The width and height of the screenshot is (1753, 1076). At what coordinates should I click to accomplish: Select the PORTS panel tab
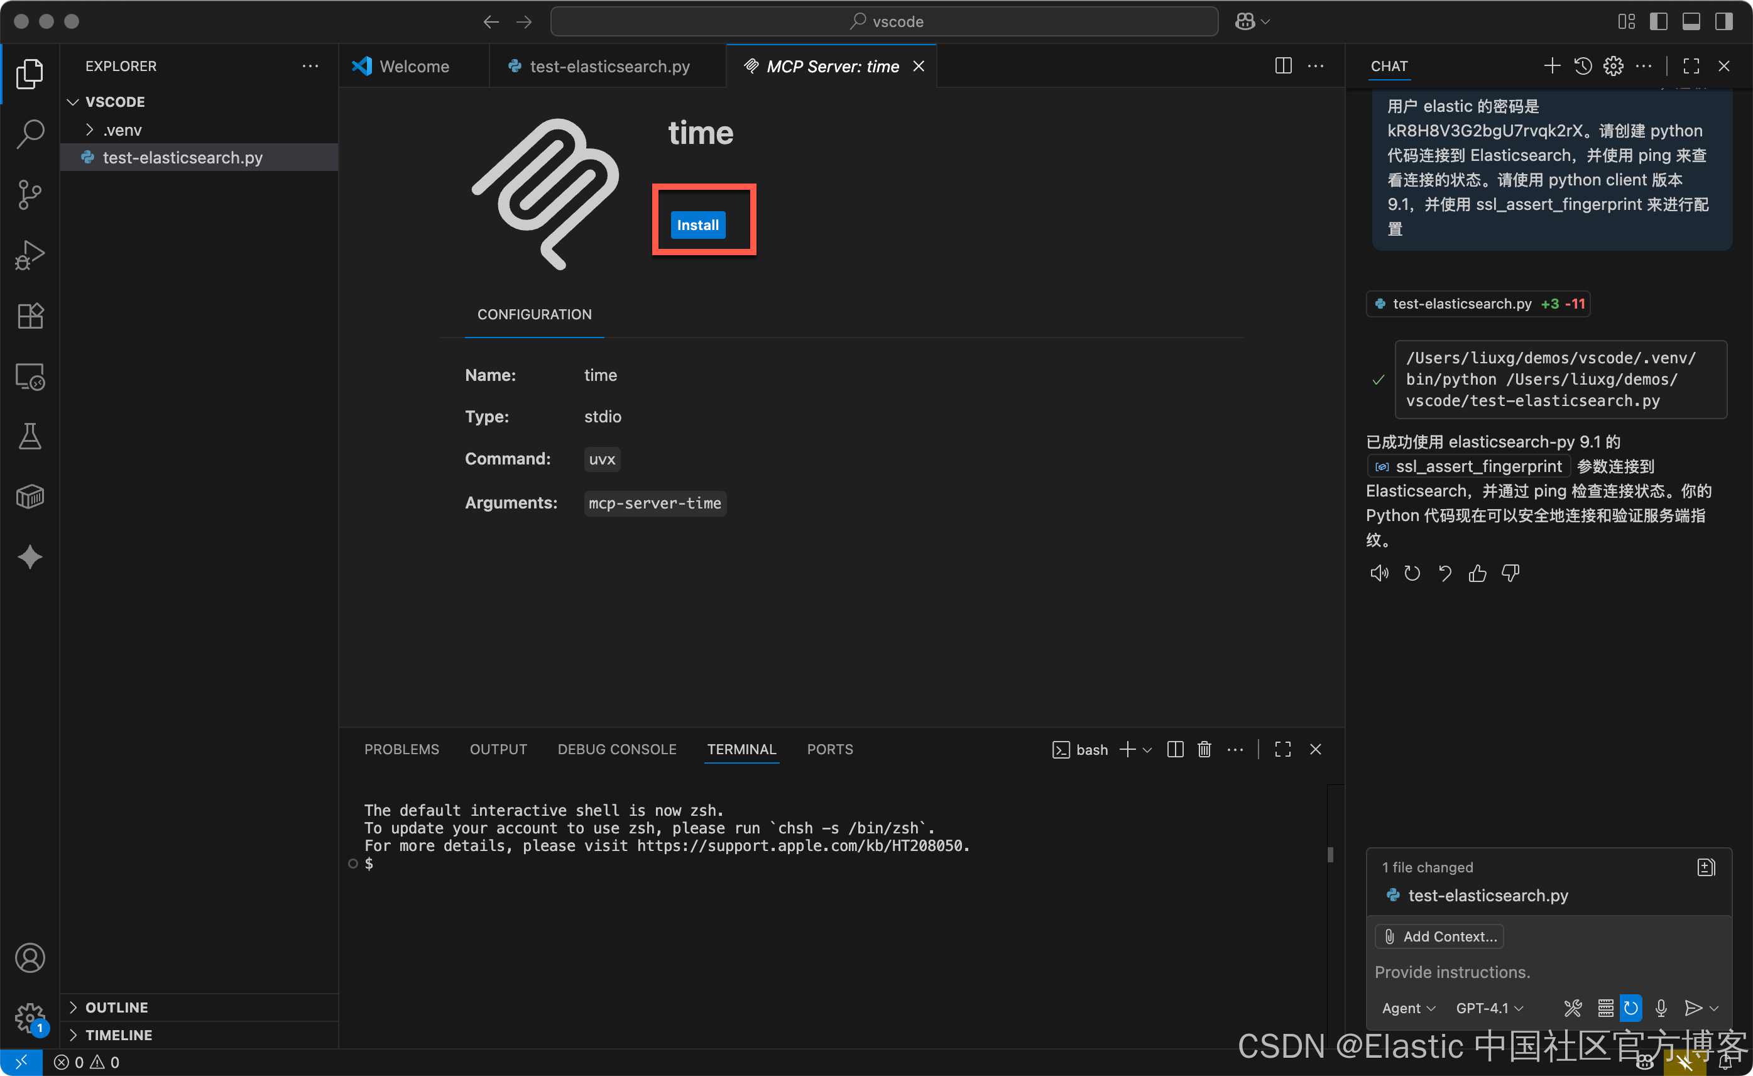(x=829, y=749)
